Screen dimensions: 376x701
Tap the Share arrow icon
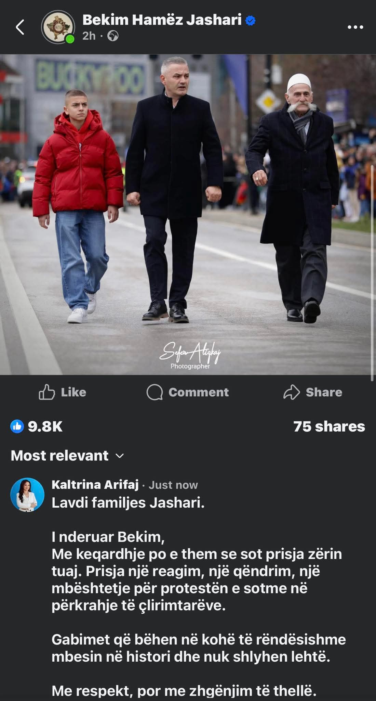[x=291, y=392]
